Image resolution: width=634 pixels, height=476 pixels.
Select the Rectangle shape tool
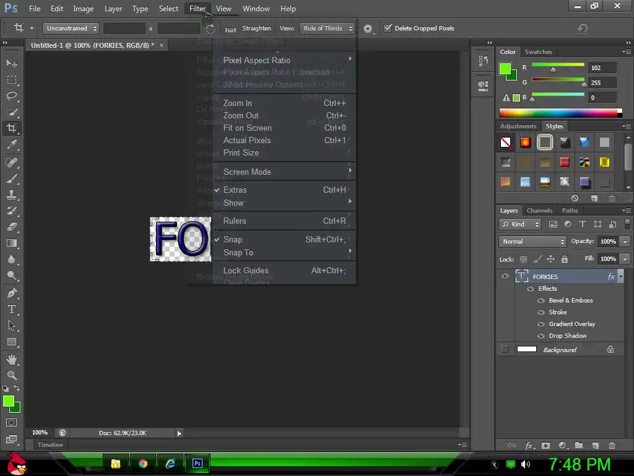pyautogui.click(x=12, y=342)
